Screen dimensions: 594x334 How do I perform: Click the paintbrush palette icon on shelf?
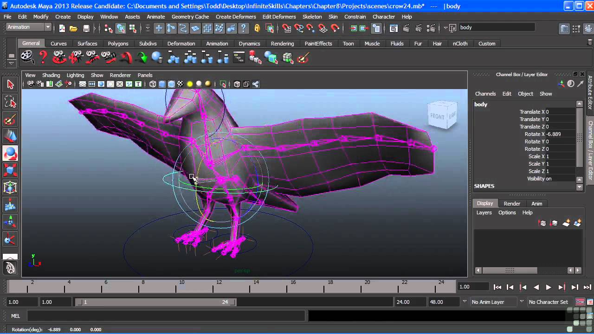click(303, 58)
